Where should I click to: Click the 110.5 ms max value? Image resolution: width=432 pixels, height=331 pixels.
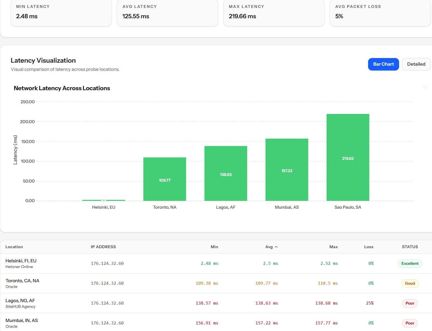tap(328, 283)
